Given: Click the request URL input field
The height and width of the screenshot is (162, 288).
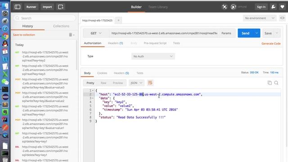Looking at the screenshot, I should 164,33.
